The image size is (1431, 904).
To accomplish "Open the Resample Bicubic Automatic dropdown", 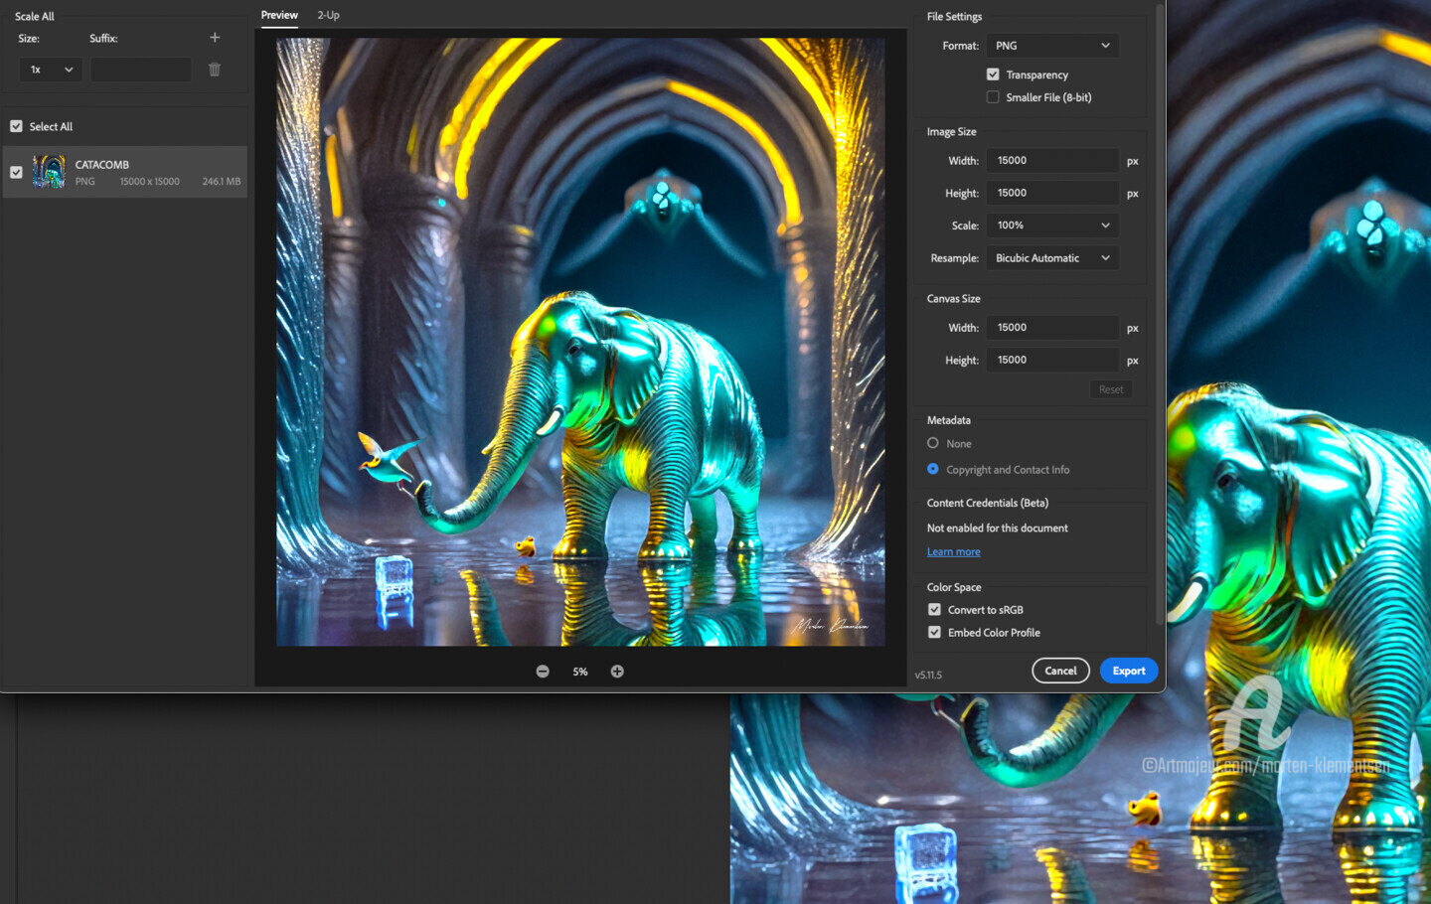I will tap(1052, 258).
